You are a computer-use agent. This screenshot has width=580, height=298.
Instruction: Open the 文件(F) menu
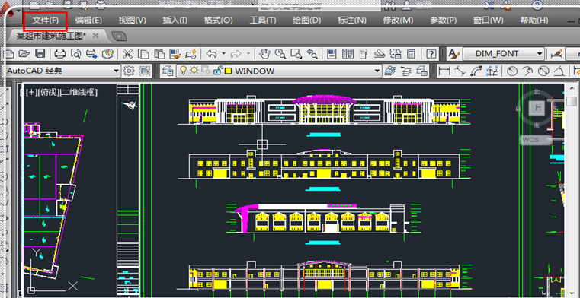pos(46,21)
